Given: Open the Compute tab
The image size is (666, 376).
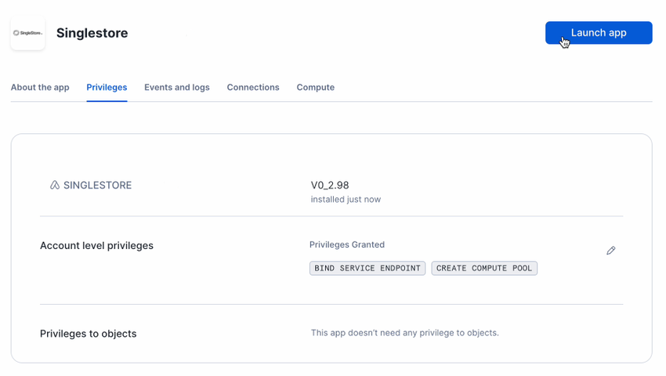Looking at the screenshot, I should [315, 88].
